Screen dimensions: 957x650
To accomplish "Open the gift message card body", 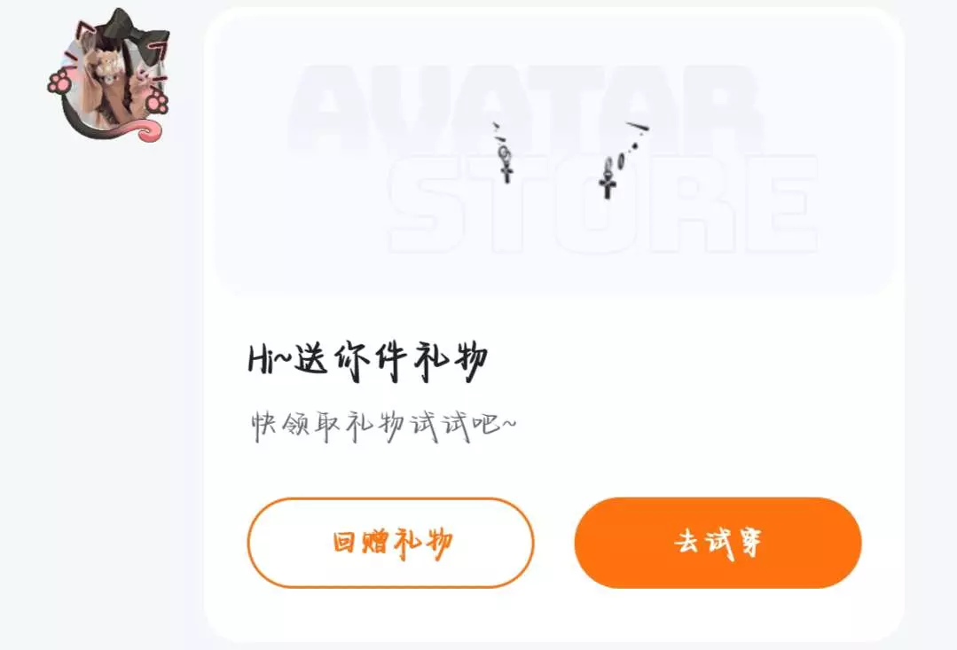I will click(x=554, y=325).
